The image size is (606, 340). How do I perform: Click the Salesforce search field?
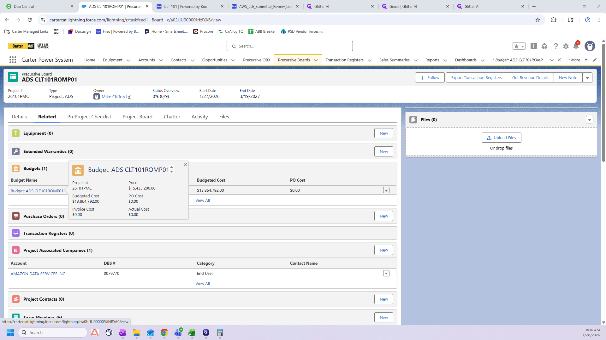click(x=290, y=46)
